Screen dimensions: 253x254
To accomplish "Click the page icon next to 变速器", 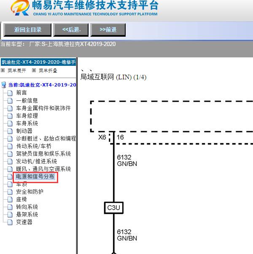I will 10,222.
